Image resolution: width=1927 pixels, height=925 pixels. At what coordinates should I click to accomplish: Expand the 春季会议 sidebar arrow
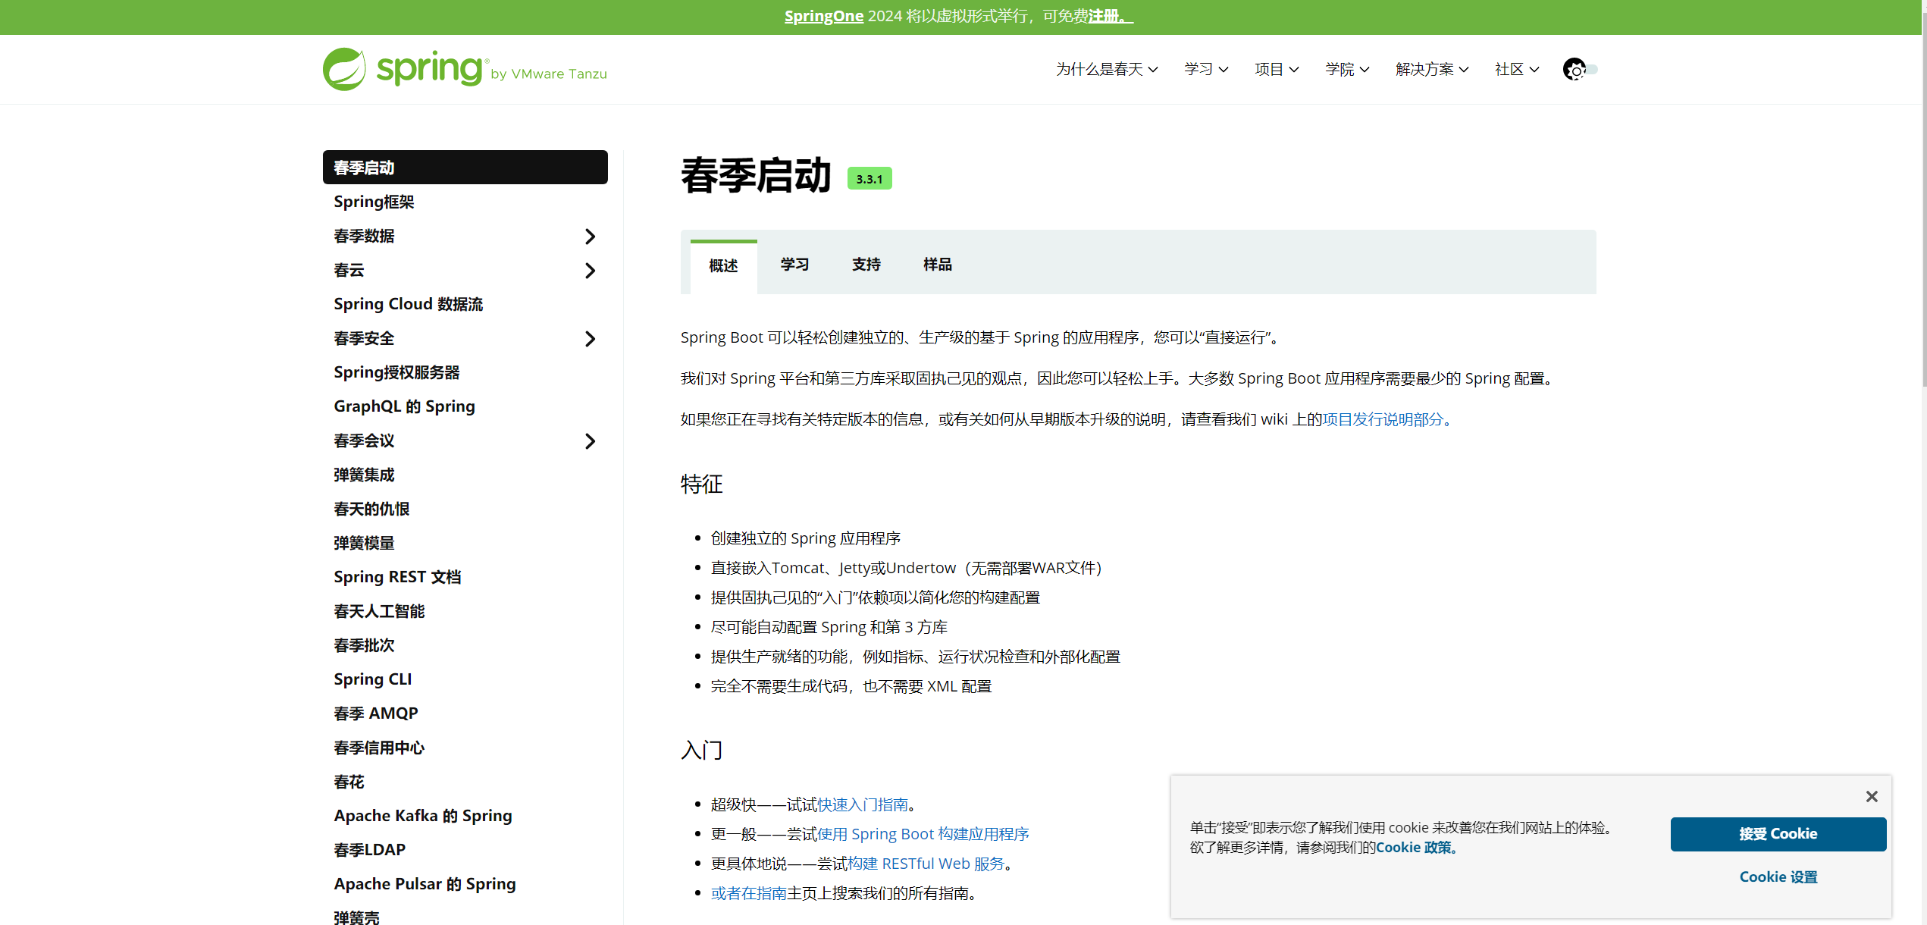tap(590, 441)
